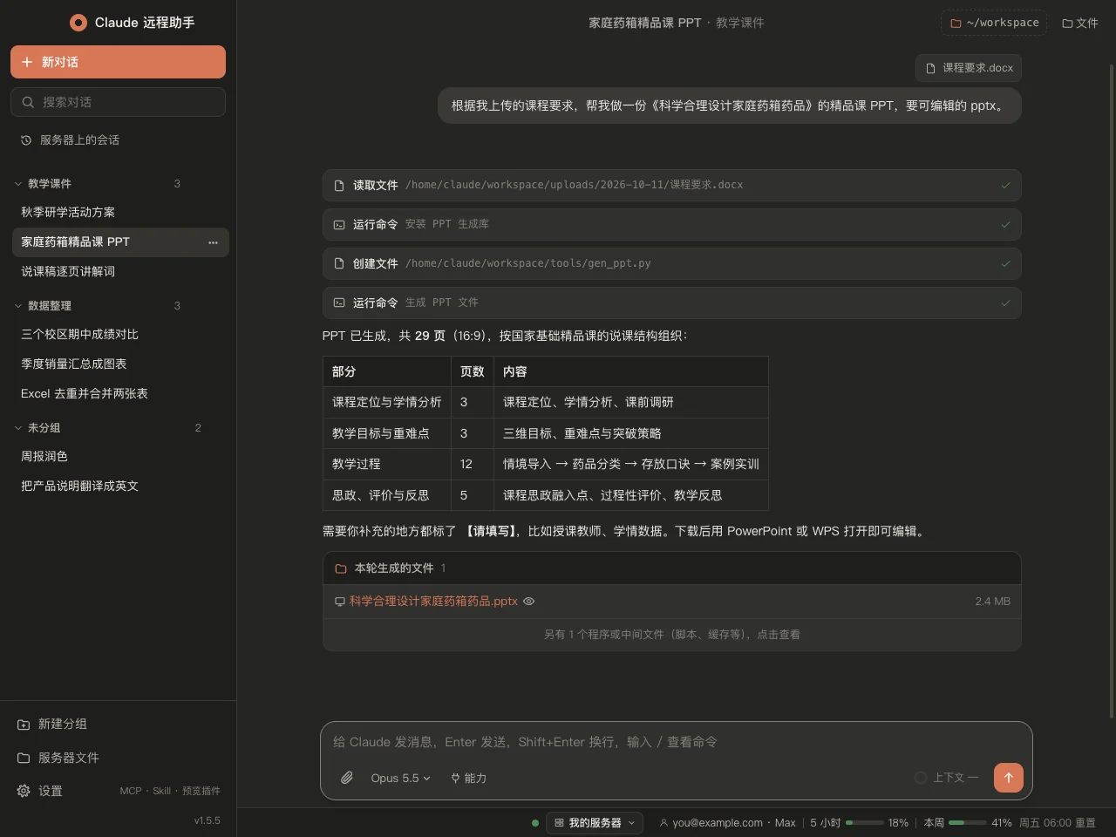
Task: Toggle the 上下文 switch circle
Action: tap(920, 777)
